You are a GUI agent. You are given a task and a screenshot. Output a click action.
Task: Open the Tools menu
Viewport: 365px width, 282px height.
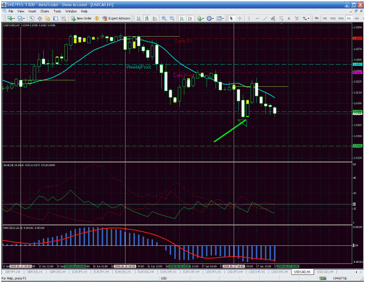coord(57,11)
